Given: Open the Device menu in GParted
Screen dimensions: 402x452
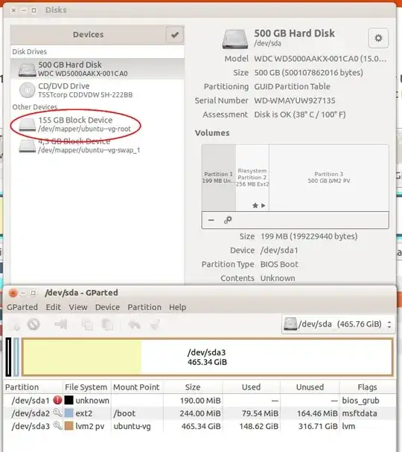Looking at the screenshot, I should coord(107,307).
